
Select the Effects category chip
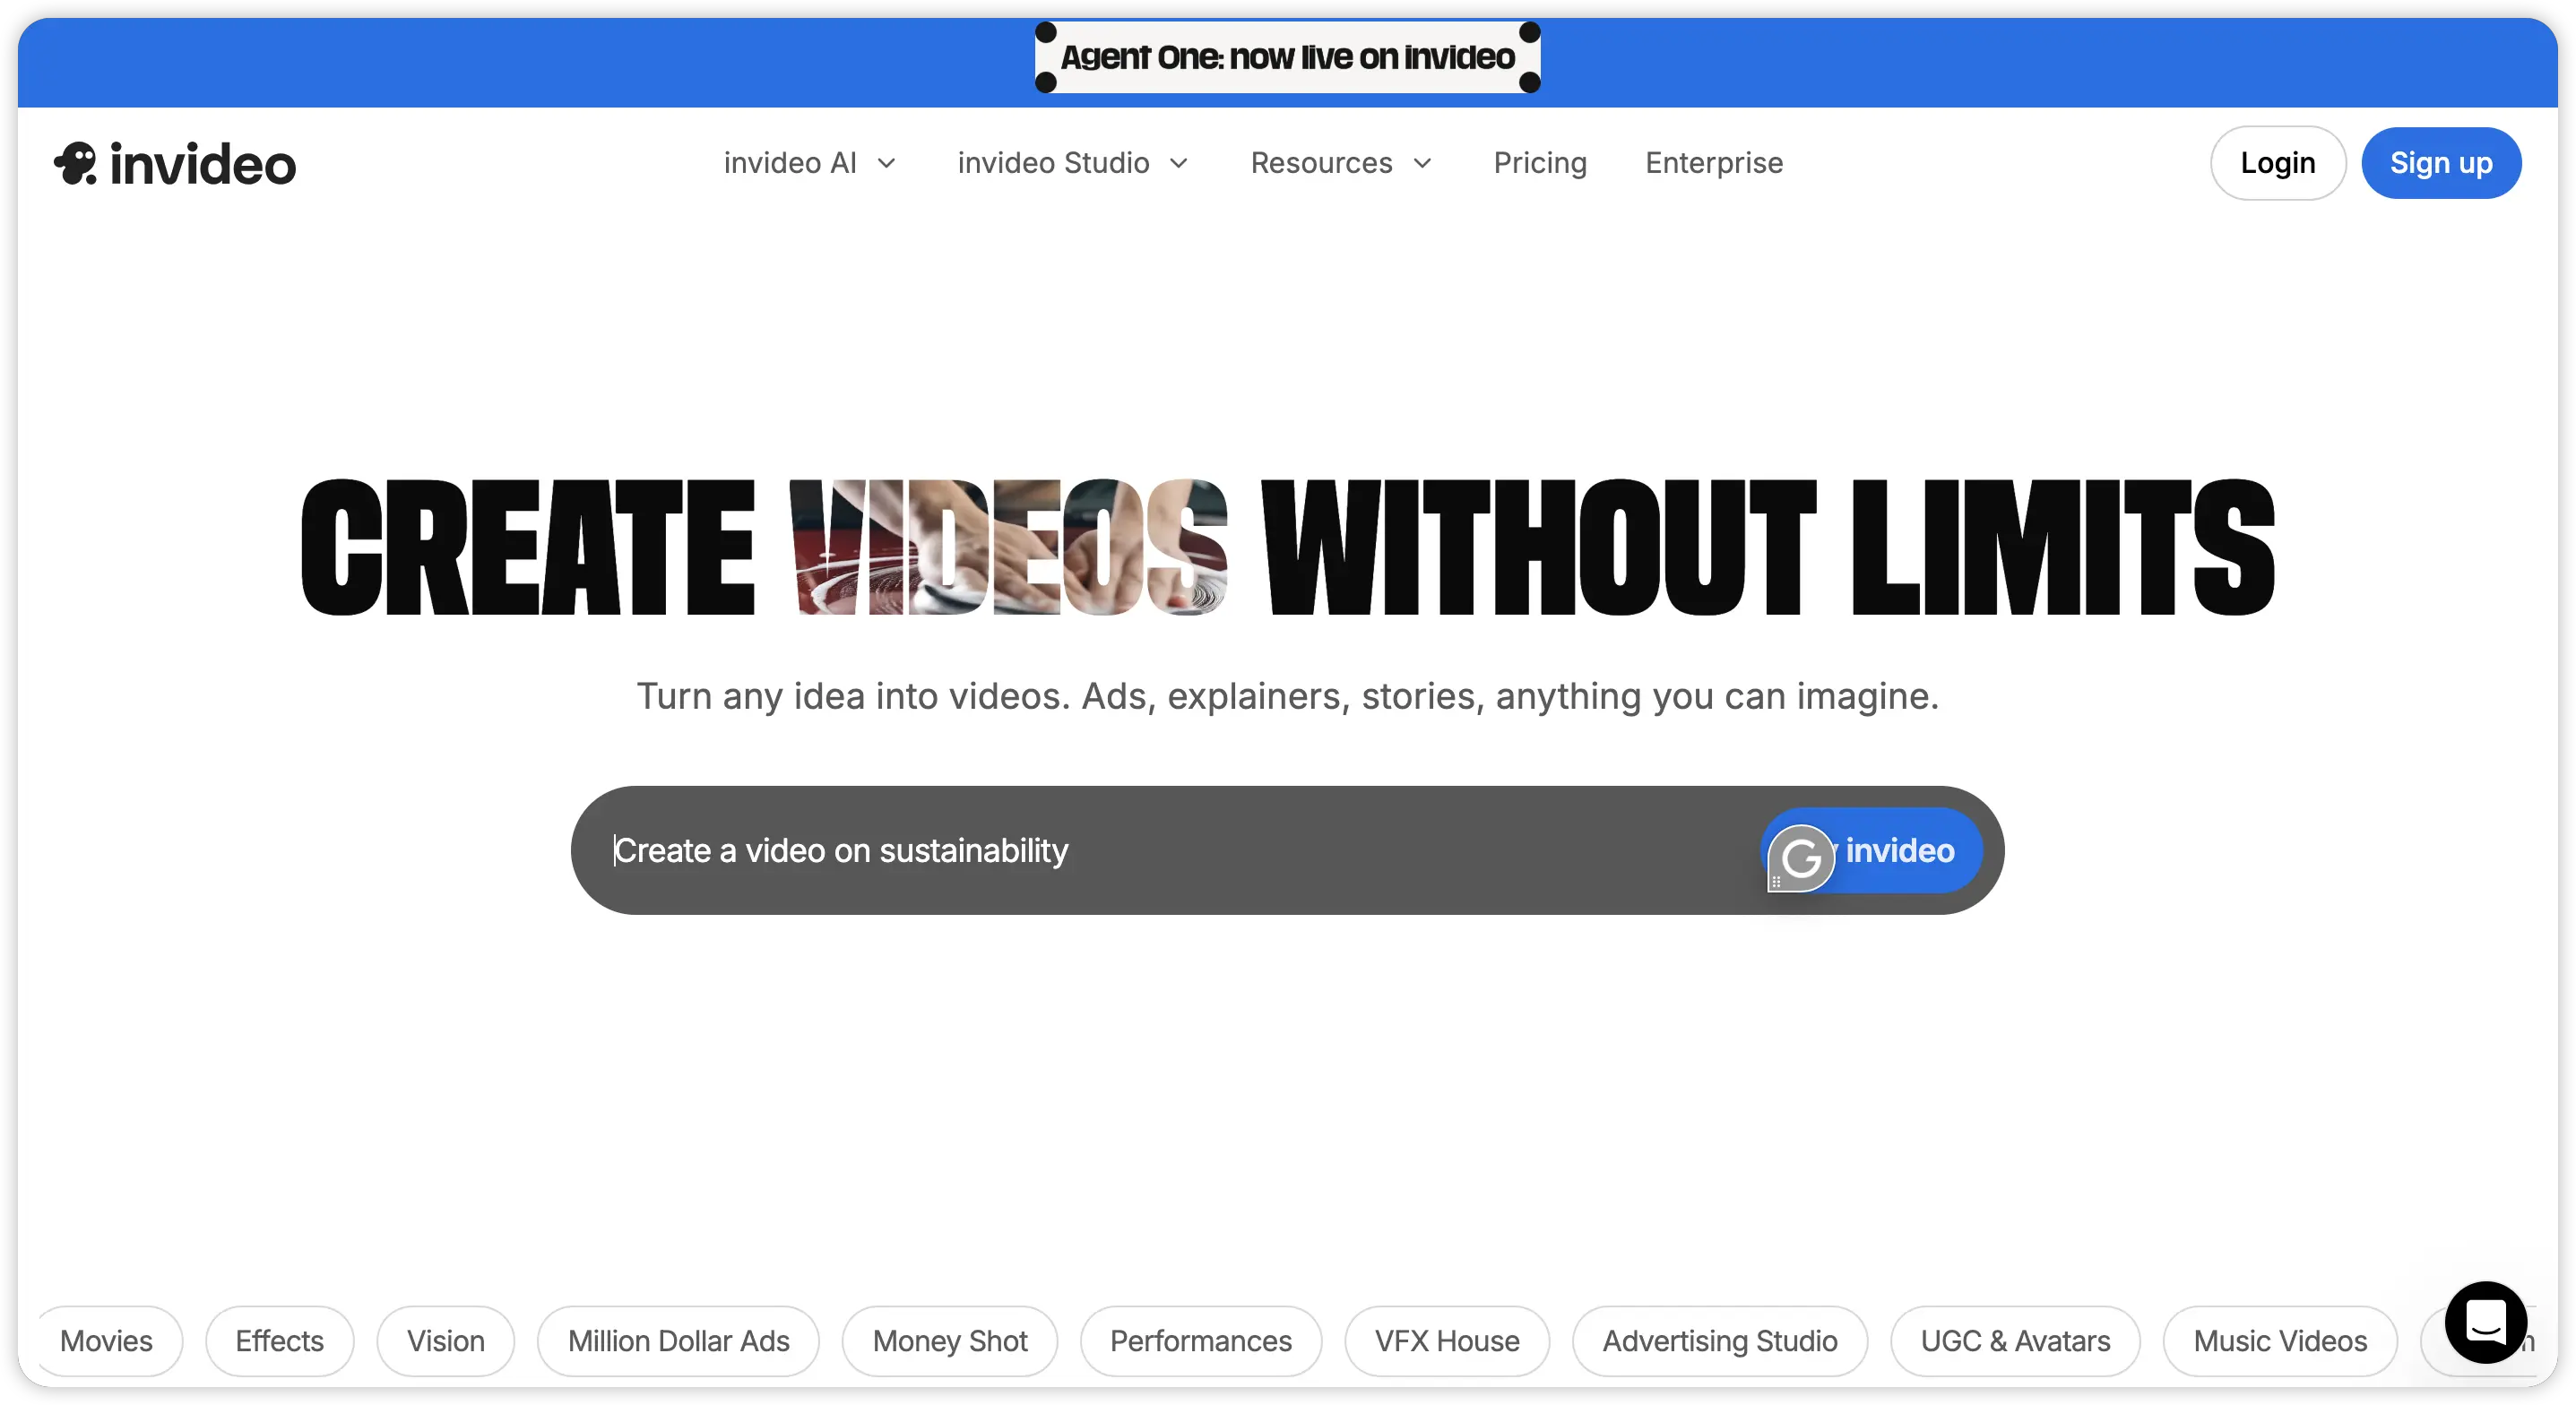(279, 1340)
